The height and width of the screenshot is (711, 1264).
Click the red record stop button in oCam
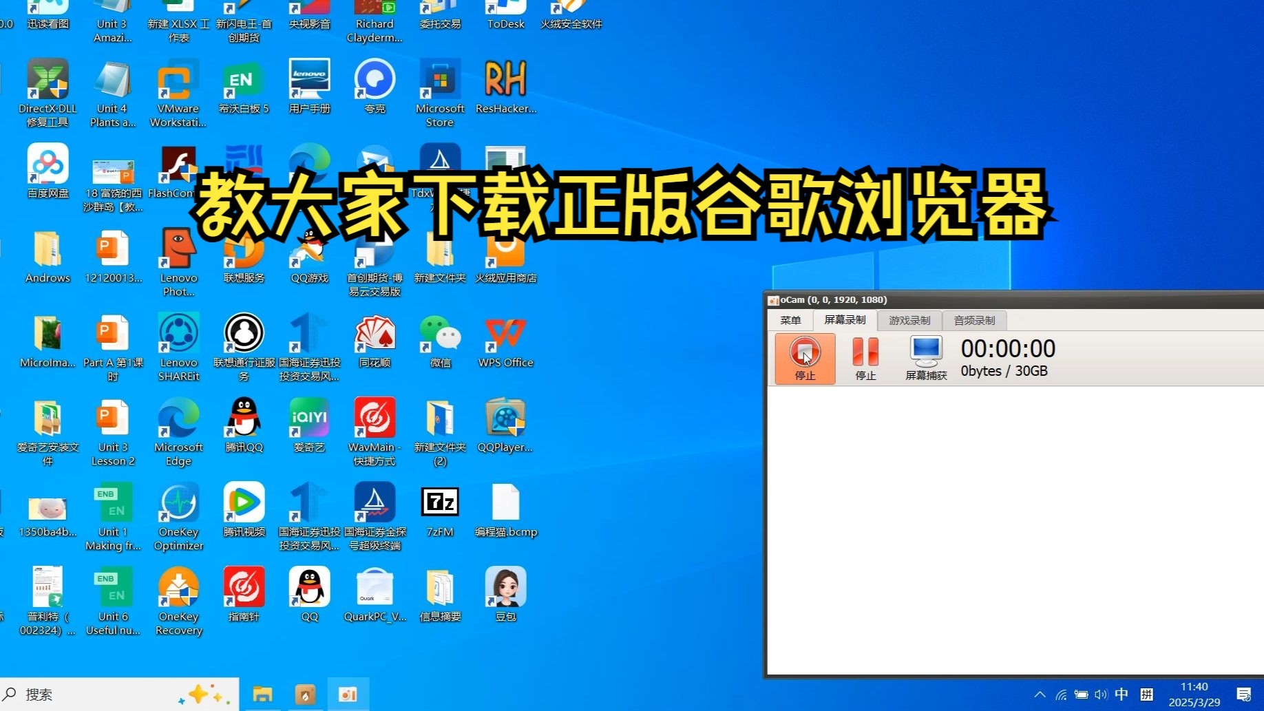click(805, 358)
